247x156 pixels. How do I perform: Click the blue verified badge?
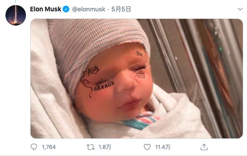pos(66,9)
